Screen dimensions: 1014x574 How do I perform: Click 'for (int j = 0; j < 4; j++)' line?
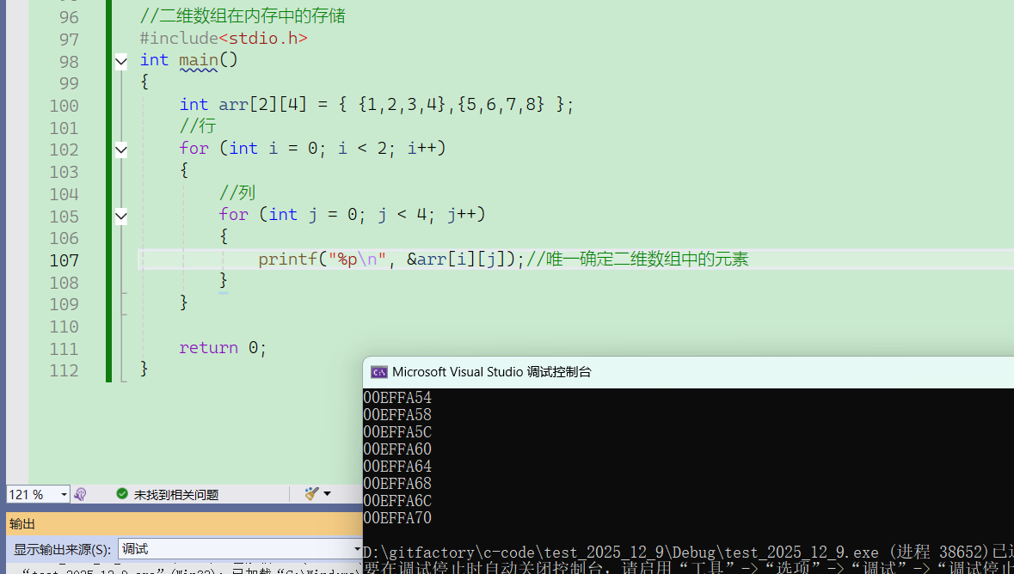(x=352, y=215)
